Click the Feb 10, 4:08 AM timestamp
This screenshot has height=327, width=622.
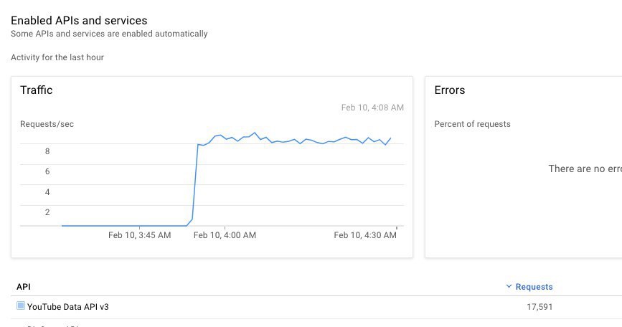tap(372, 108)
